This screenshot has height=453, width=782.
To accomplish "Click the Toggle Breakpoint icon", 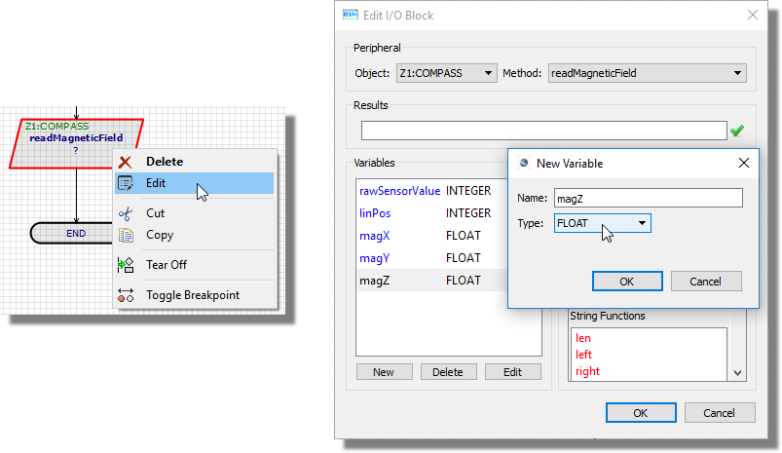I will [x=125, y=295].
